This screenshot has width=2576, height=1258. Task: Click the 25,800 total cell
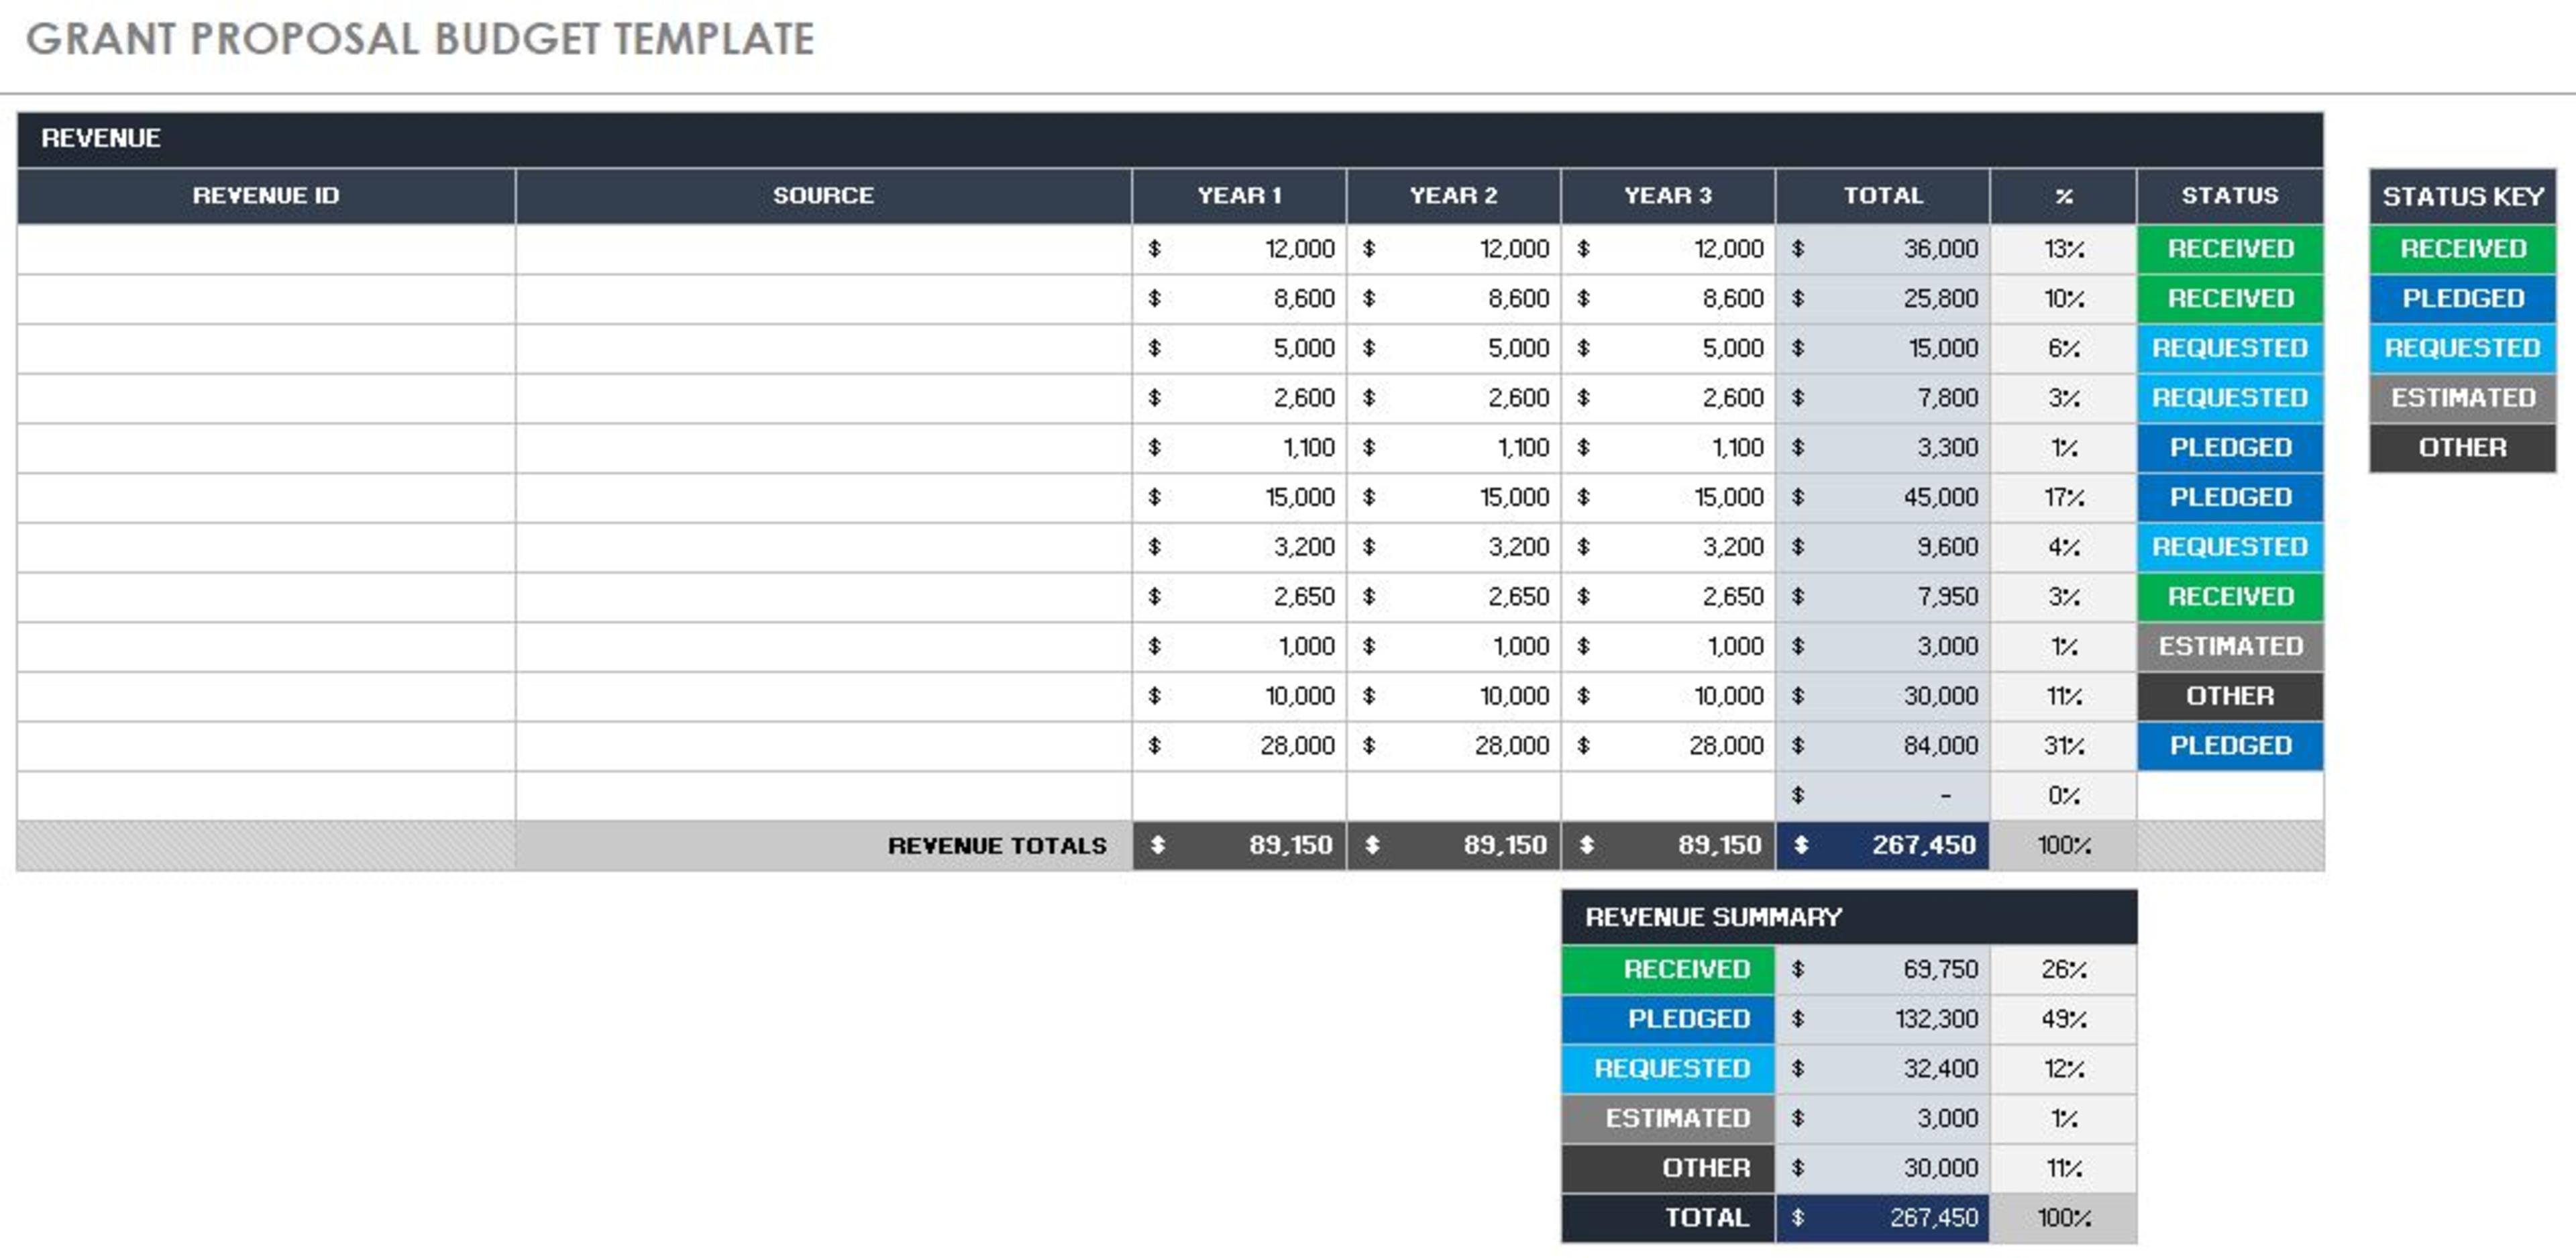tap(1883, 298)
